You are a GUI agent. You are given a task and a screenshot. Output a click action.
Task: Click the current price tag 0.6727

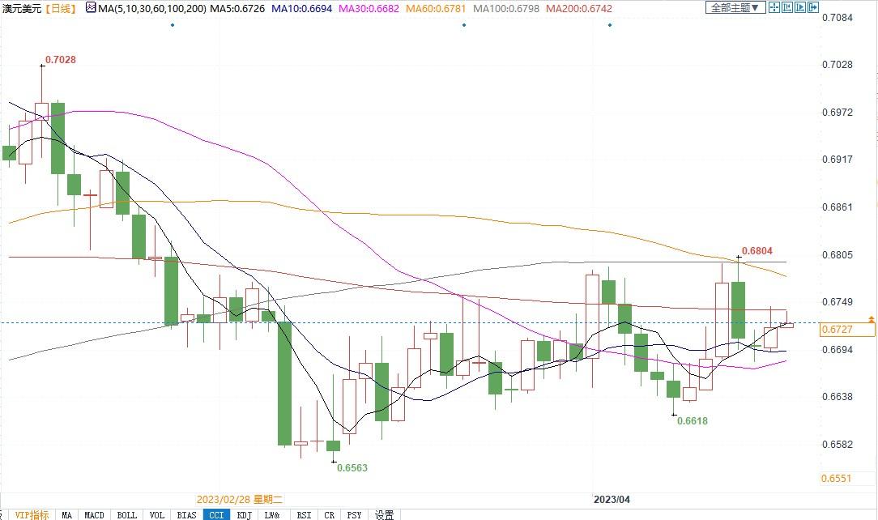847,330
